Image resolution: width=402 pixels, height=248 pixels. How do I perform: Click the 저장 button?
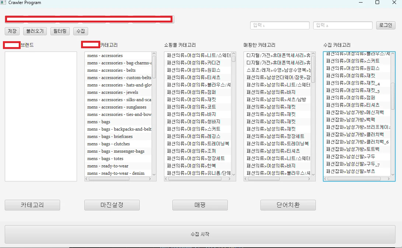[12, 31]
